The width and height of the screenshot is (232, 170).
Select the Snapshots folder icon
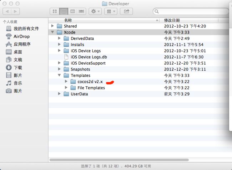coord(66,69)
